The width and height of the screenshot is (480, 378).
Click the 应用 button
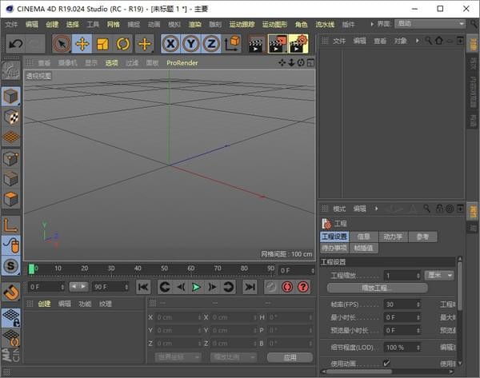click(289, 357)
